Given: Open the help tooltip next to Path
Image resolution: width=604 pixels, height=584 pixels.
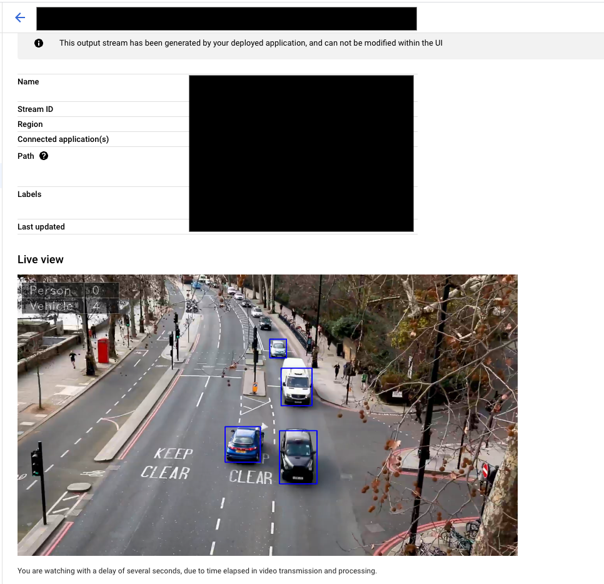Looking at the screenshot, I should pyautogui.click(x=44, y=156).
